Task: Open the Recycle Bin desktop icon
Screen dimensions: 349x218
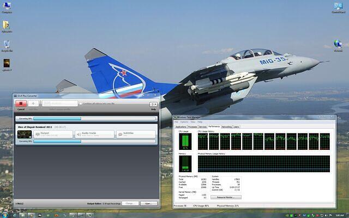Action: 7,45
